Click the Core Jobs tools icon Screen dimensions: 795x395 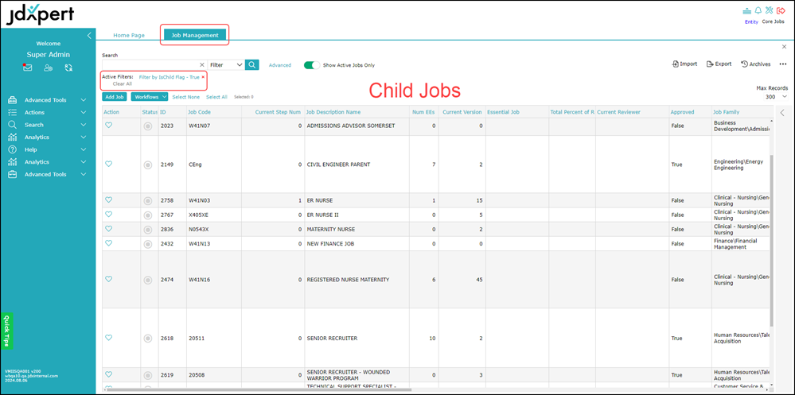(770, 10)
